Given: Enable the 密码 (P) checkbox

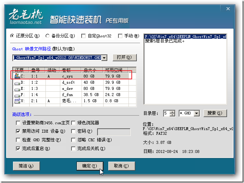Looking at the screenshot, I should pos(73,131).
